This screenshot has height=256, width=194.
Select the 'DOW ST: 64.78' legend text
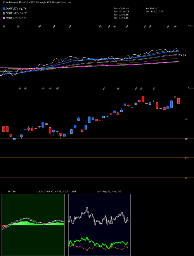[16, 9]
